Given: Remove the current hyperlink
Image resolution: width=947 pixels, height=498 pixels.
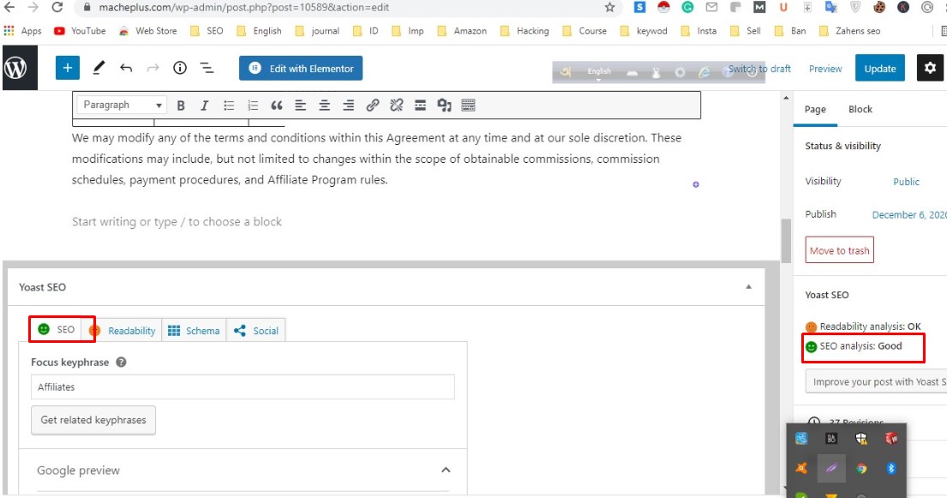Looking at the screenshot, I should click(x=396, y=105).
